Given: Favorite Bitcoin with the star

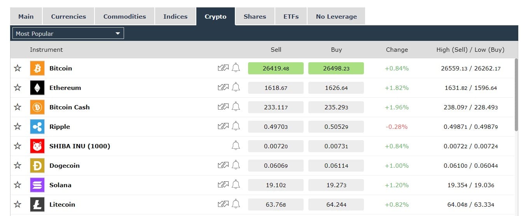Looking at the screenshot, I should (17, 68).
